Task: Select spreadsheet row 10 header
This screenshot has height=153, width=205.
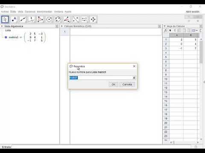Action: 166,79
